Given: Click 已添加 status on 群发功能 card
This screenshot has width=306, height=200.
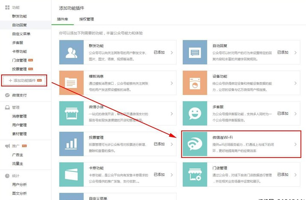Looking at the screenshot, I should click(159, 52).
